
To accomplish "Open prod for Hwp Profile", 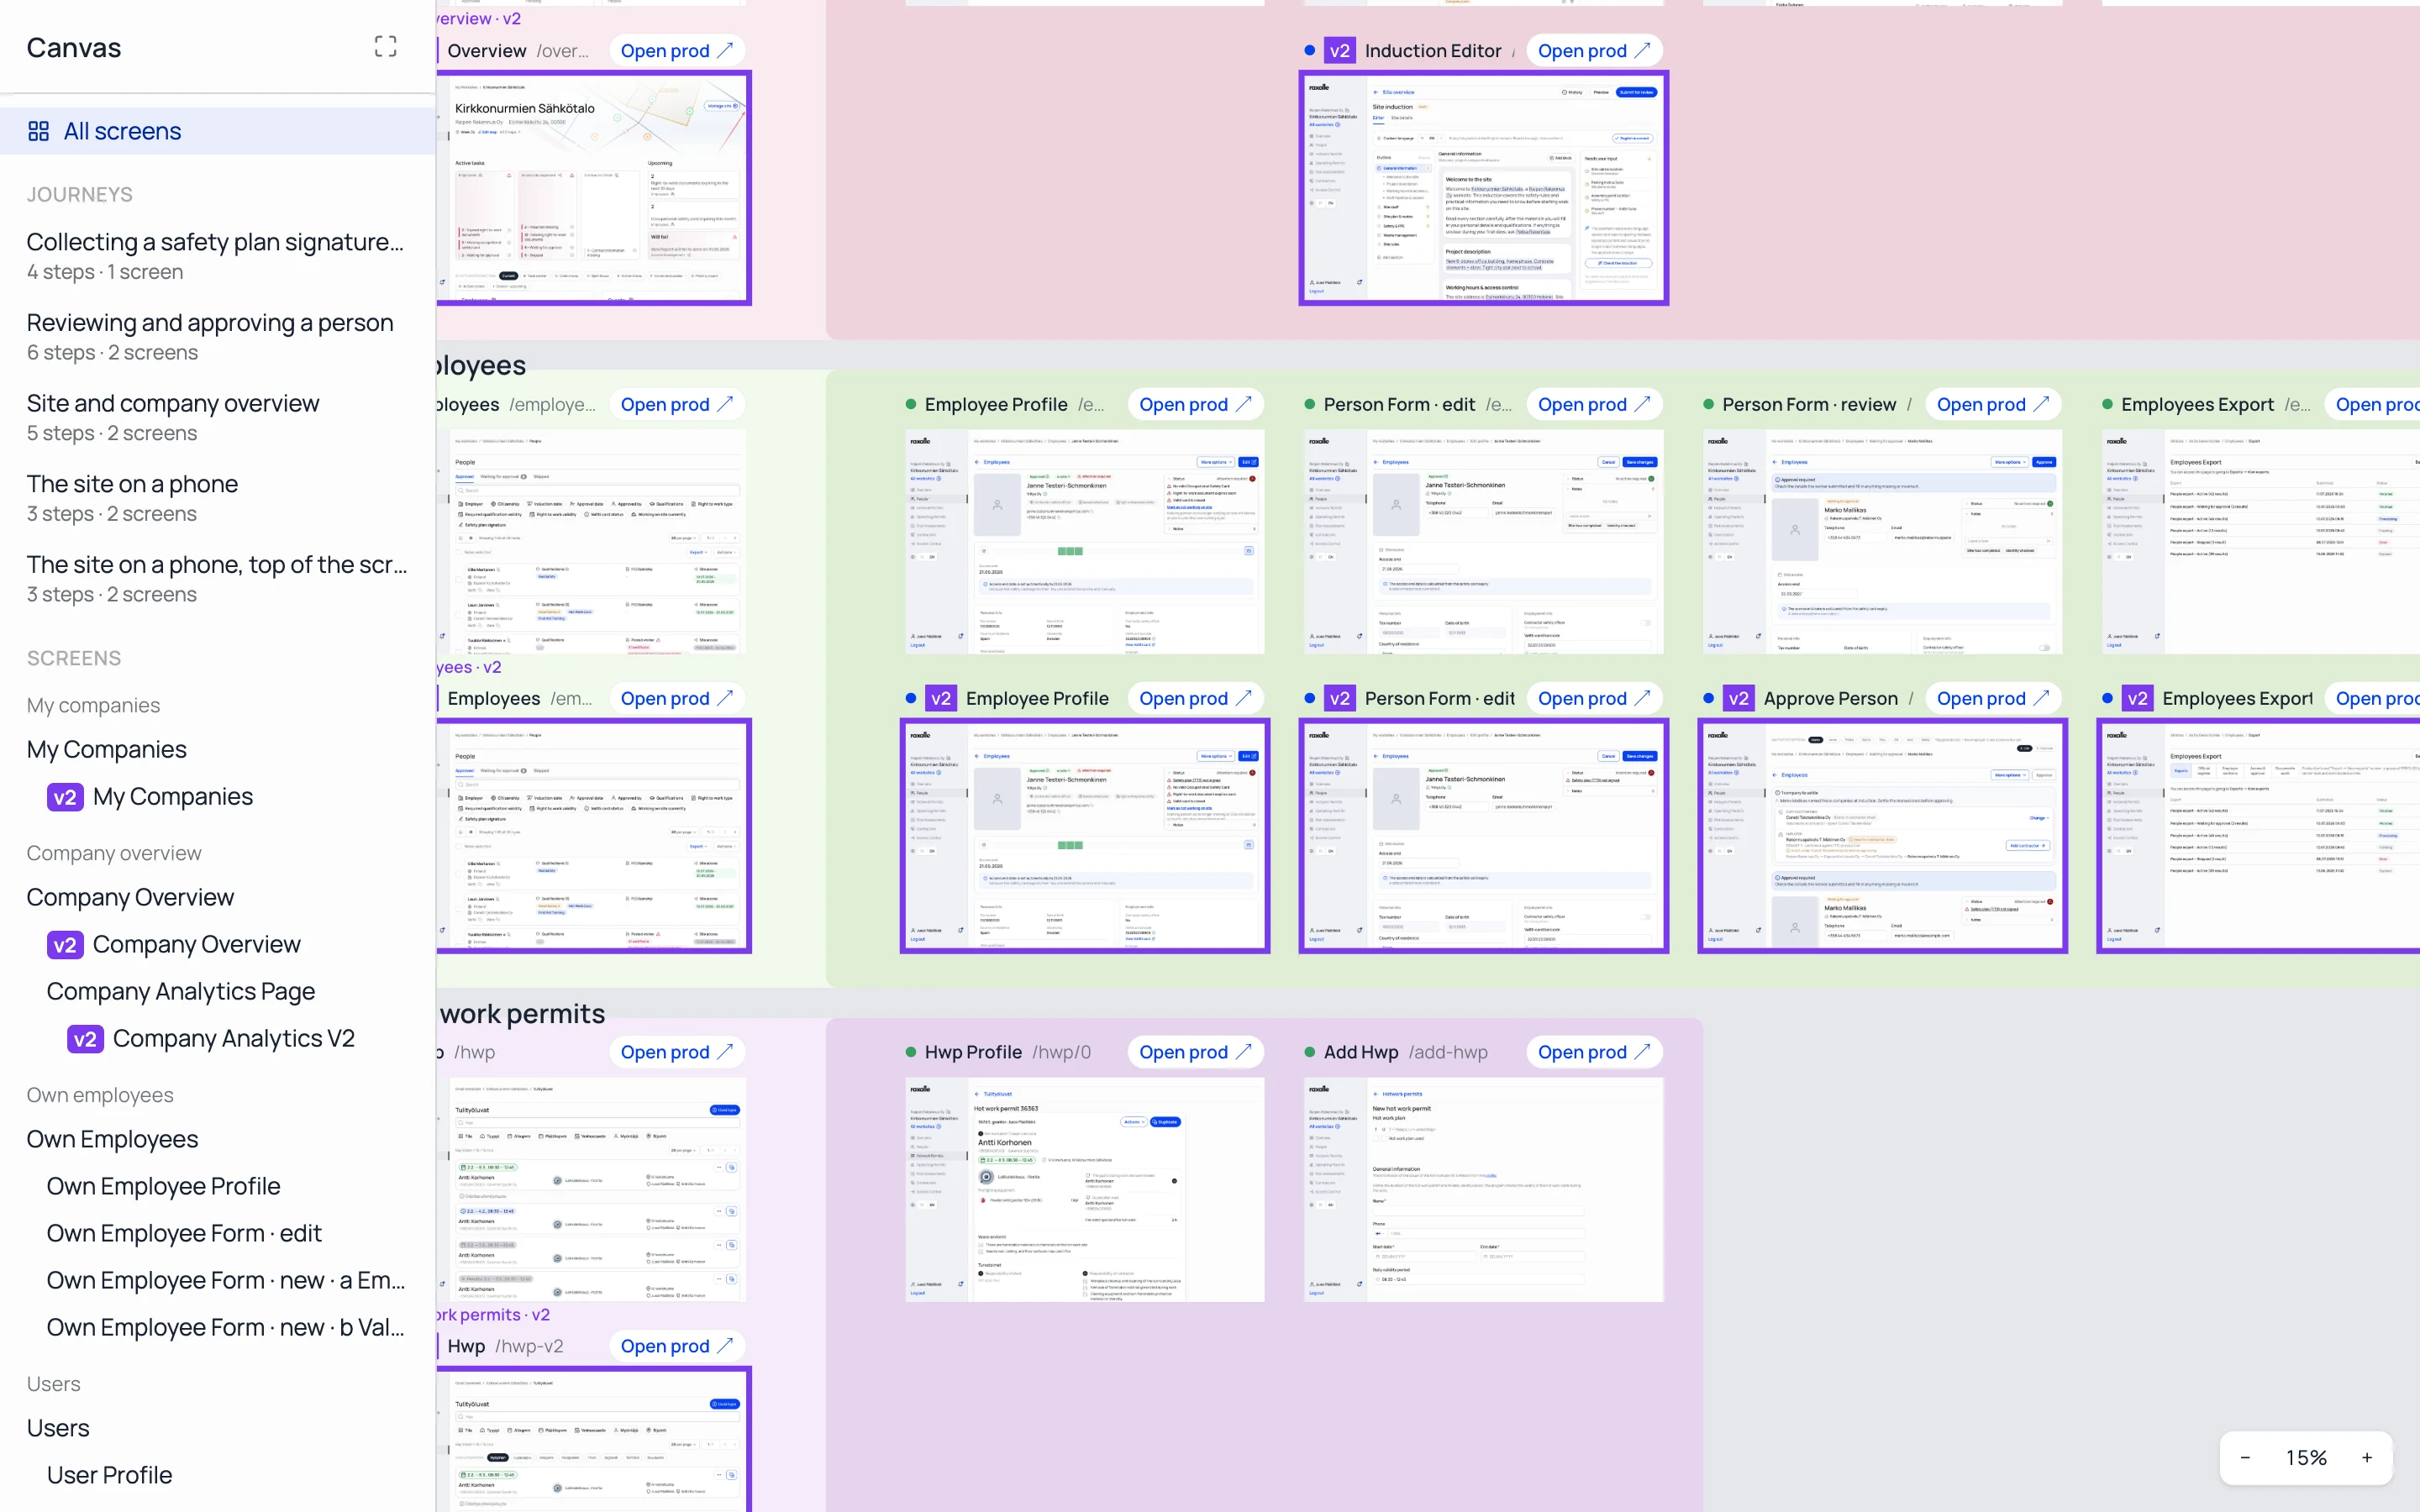I will tap(1195, 1052).
